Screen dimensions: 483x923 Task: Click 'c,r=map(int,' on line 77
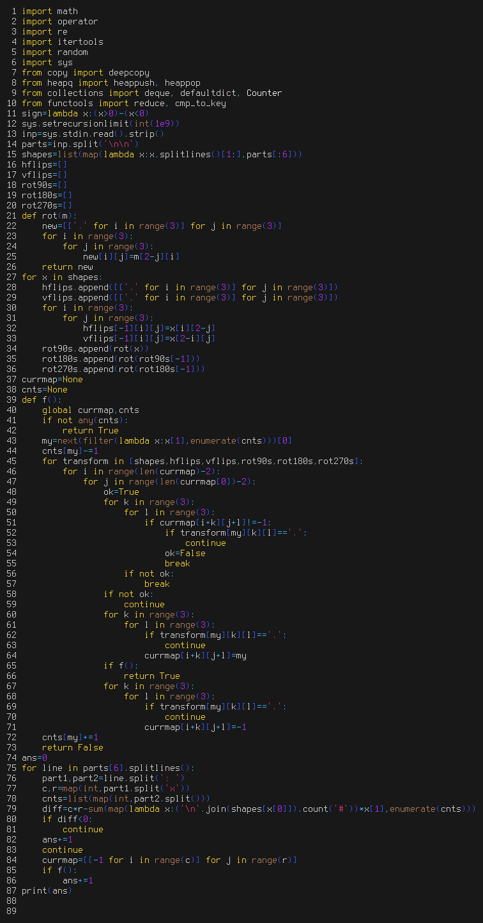[73, 788]
